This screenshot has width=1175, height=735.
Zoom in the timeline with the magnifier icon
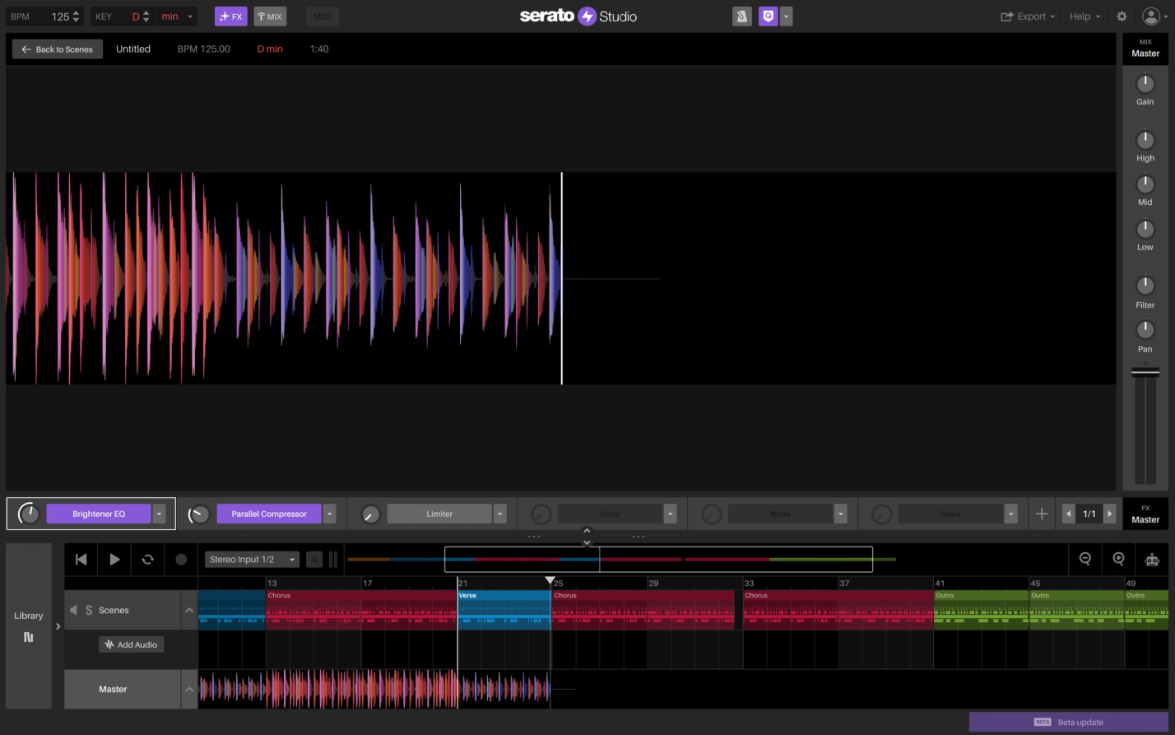[x=1117, y=559]
